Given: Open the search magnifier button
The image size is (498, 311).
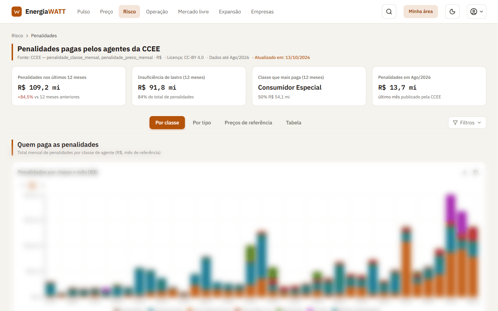Looking at the screenshot, I should (x=389, y=12).
